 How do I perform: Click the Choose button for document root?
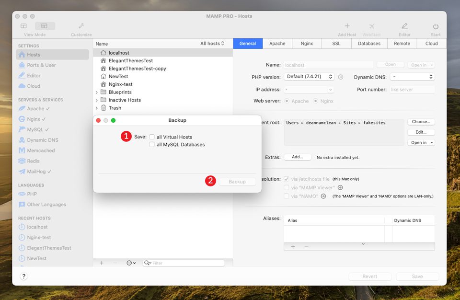click(x=421, y=122)
